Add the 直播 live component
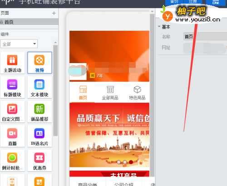This screenshot has width=227, height=186. tap(12, 136)
